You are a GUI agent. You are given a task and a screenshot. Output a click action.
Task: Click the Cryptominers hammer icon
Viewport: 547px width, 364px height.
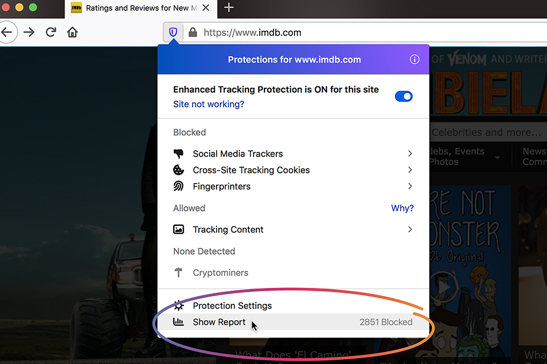(178, 272)
